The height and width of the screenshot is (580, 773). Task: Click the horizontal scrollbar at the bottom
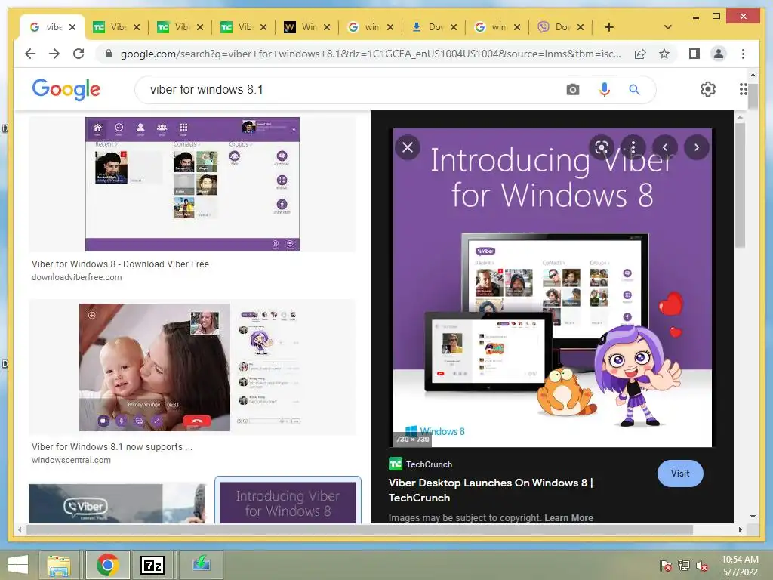pyautogui.click(x=359, y=529)
